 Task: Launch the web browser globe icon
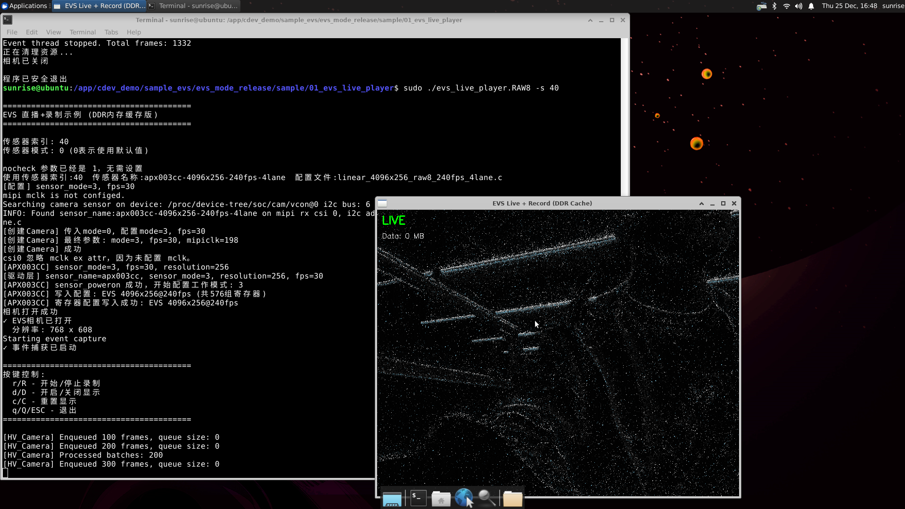click(464, 497)
